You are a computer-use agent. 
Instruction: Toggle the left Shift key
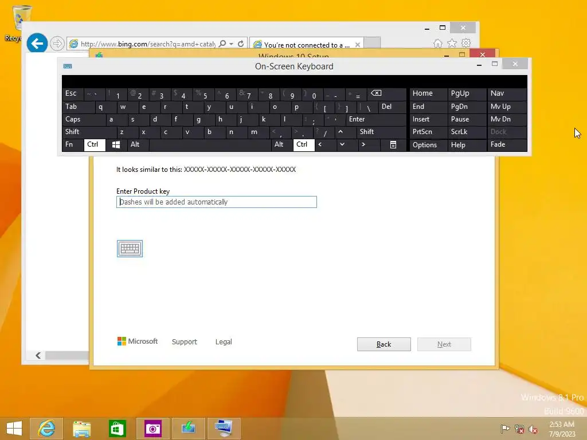click(x=89, y=132)
